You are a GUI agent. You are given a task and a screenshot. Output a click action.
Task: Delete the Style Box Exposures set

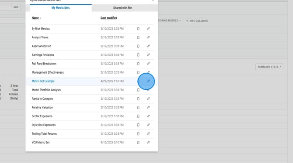tap(138, 125)
